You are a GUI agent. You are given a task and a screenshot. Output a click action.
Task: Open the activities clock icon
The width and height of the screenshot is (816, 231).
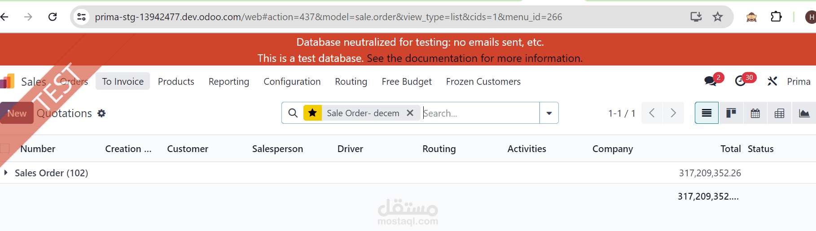741,81
